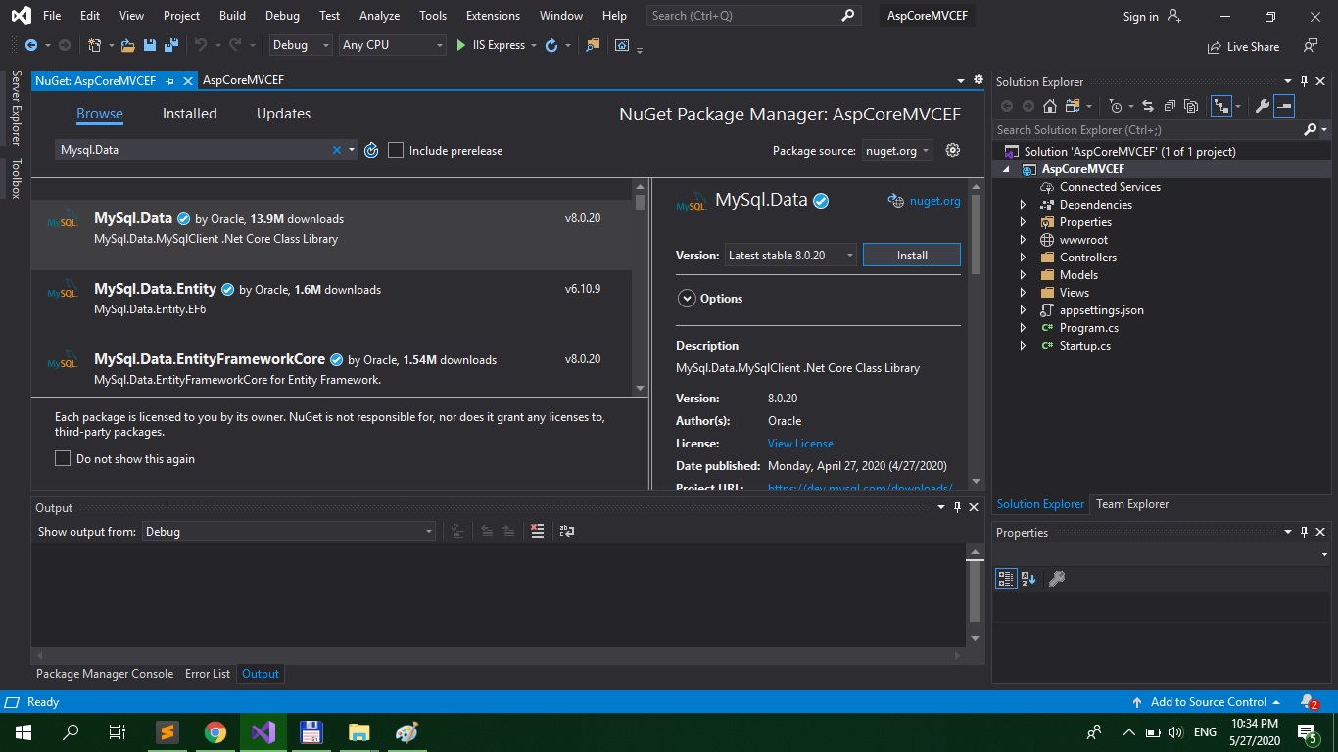1338x752 pixels.
Task: Click inside Search Solution Explorer field
Action: click(x=1146, y=129)
